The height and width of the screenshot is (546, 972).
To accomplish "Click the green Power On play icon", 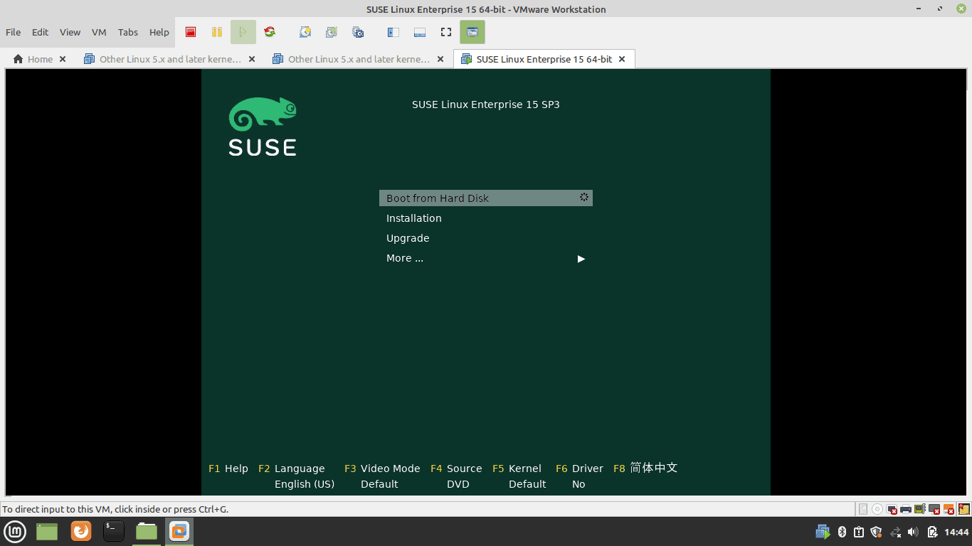I will pyautogui.click(x=243, y=32).
